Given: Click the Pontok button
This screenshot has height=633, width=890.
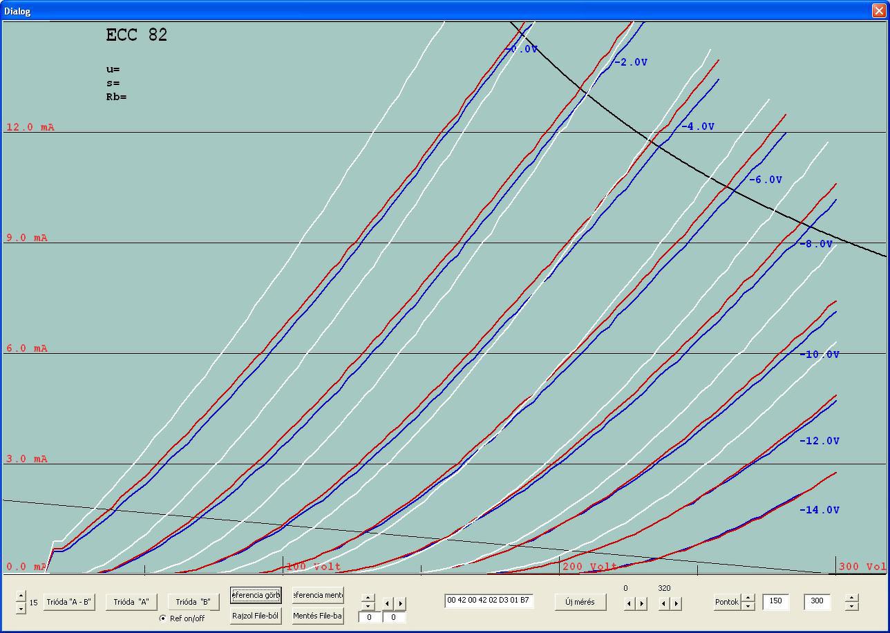Looking at the screenshot, I should coord(727,602).
